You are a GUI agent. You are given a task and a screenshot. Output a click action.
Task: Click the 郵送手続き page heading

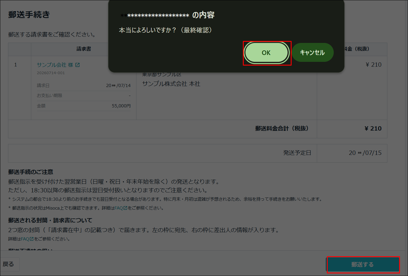(29, 15)
